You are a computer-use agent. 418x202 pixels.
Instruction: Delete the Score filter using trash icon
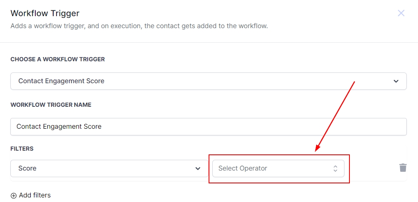(x=403, y=168)
